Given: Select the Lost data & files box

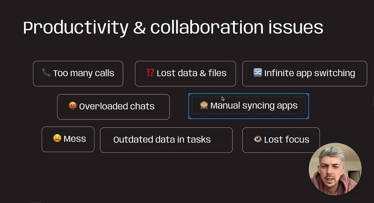Looking at the screenshot, I should tap(185, 74).
